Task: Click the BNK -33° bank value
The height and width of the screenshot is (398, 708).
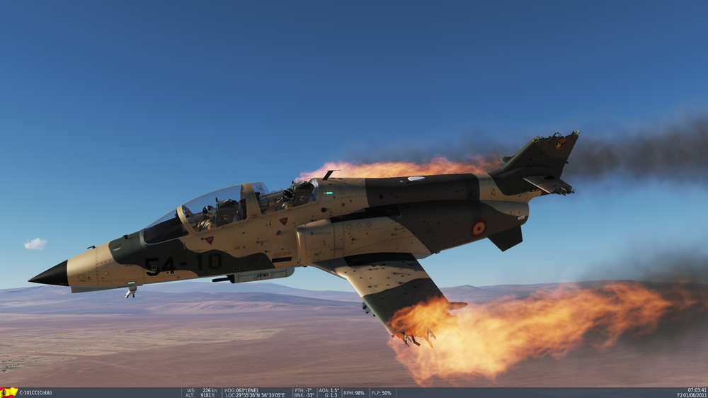Action: tap(304, 395)
